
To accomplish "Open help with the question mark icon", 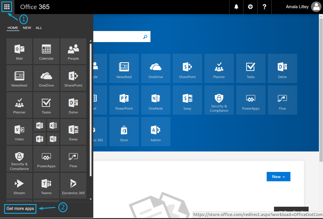I will (265, 7).
